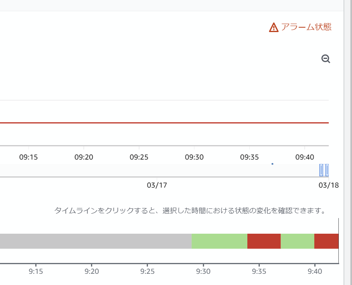352x285 pixels.
Task: Click the 9:40 label under the state timeline
Action: pos(315,271)
